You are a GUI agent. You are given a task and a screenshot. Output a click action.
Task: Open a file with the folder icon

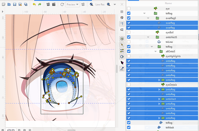(x=9, y=4)
